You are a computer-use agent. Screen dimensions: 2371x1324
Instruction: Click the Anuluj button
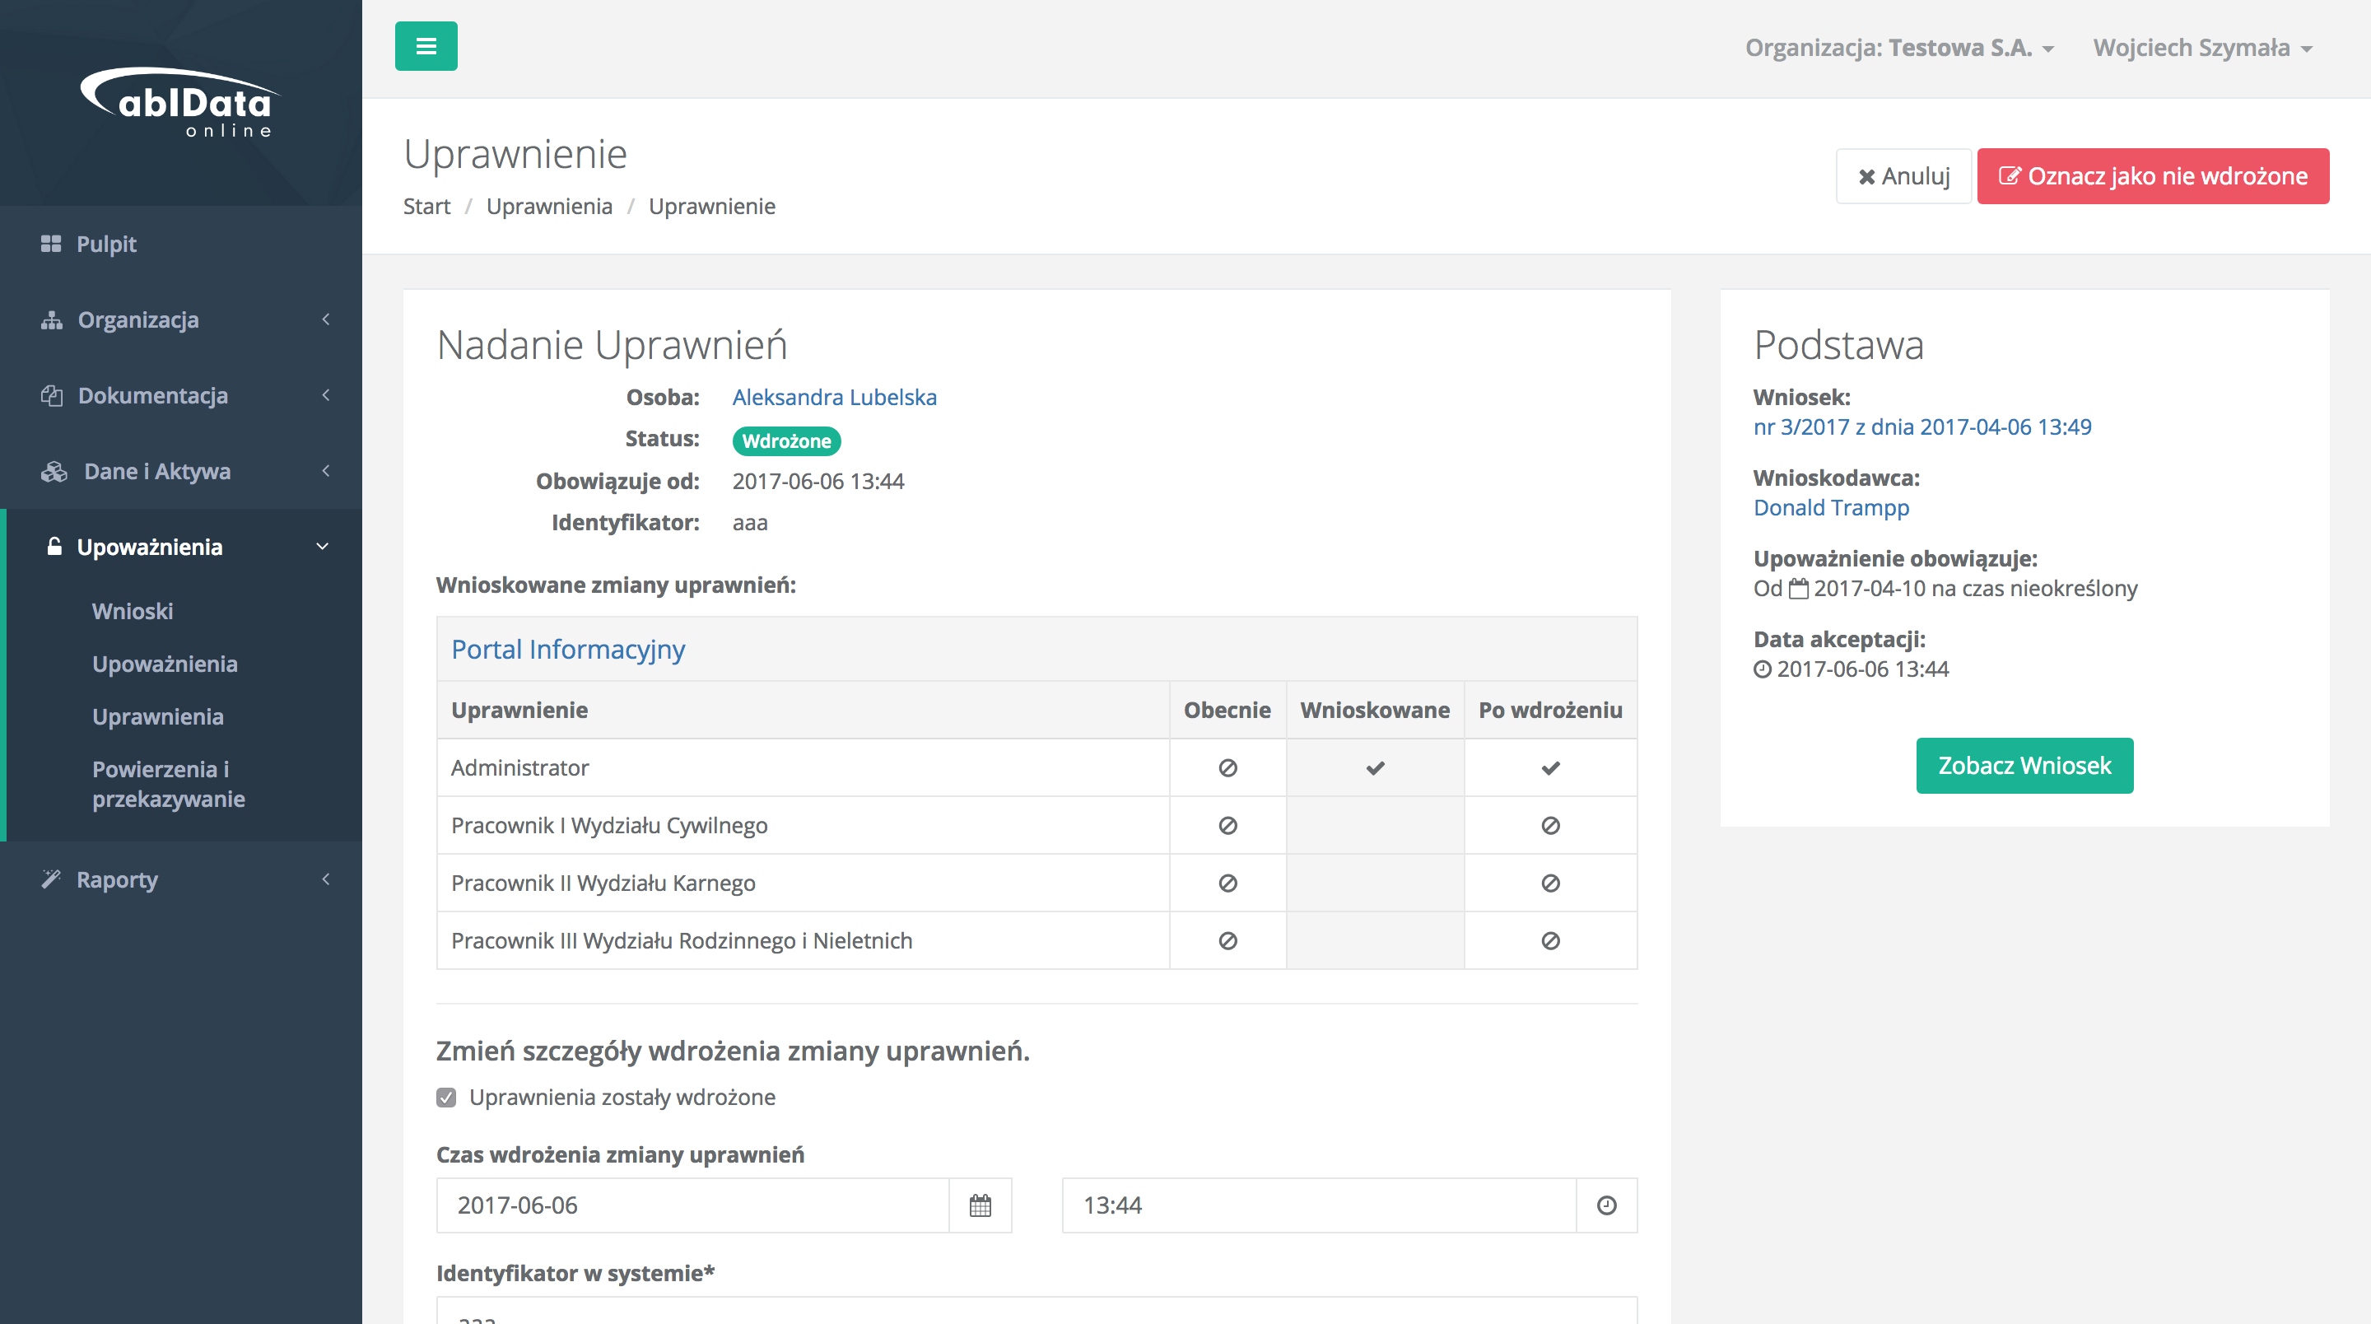pyautogui.click(x=1903, y=176)
